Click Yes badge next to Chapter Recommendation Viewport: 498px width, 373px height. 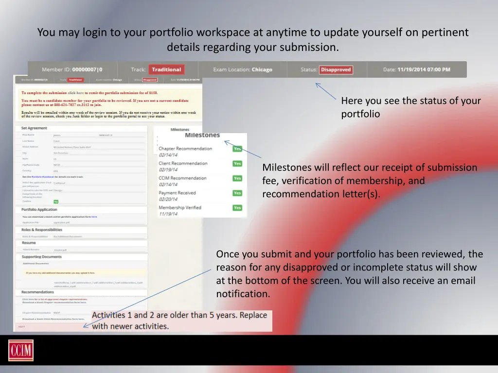pos(237,149)
